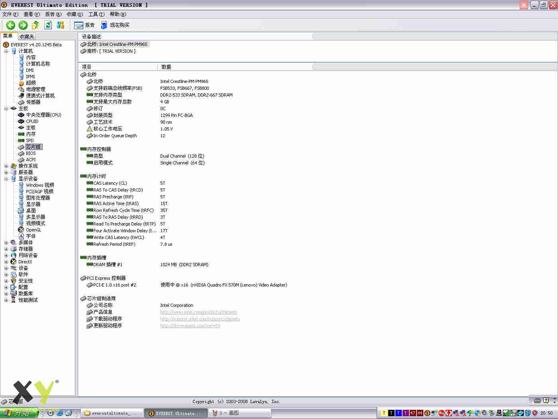Open the Intel products chipsets link
This screenshot has width=558, height=419.
pos(198,312)
